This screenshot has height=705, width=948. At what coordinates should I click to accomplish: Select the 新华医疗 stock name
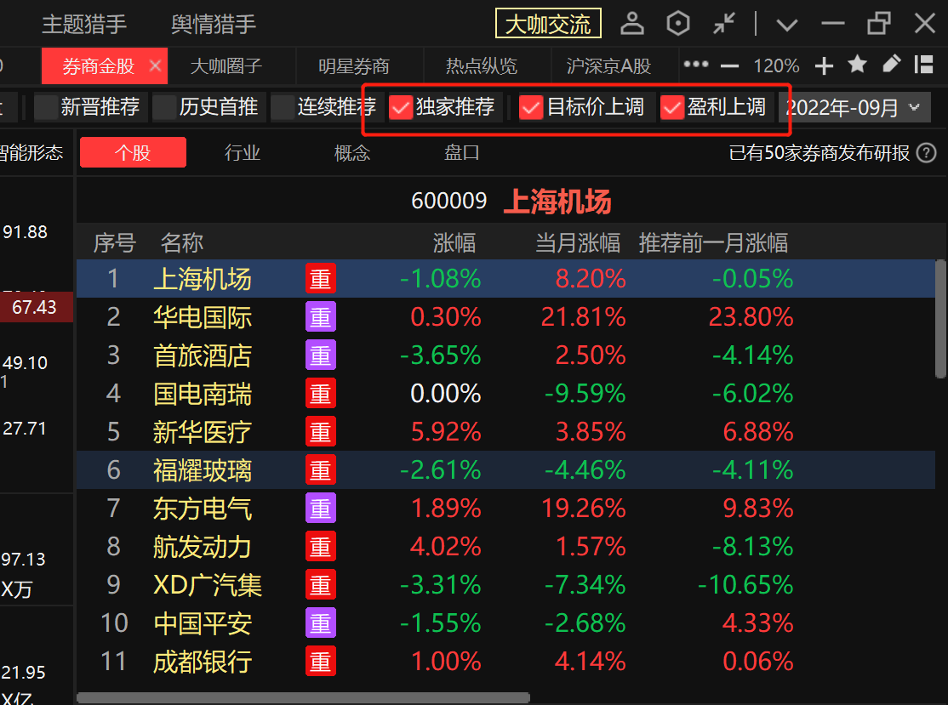click(x=202, y=432)
